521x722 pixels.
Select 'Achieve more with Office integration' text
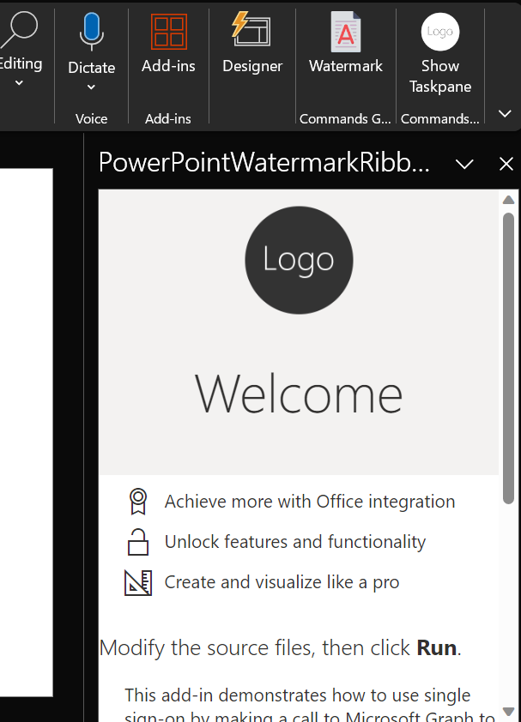click(x=310, y=502)
